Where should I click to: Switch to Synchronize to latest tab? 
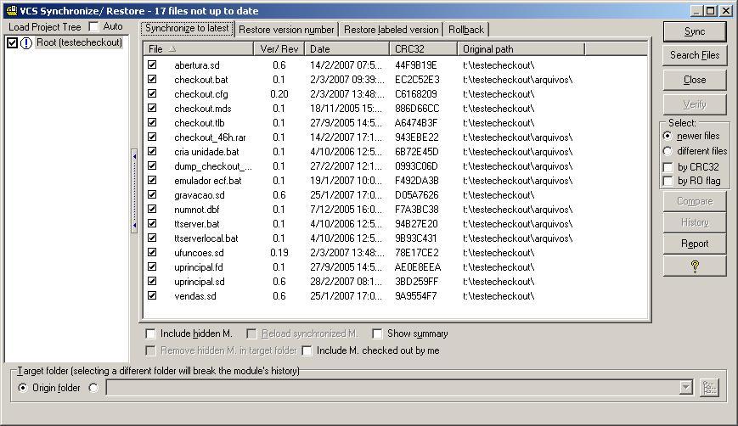tap(187, 29)
